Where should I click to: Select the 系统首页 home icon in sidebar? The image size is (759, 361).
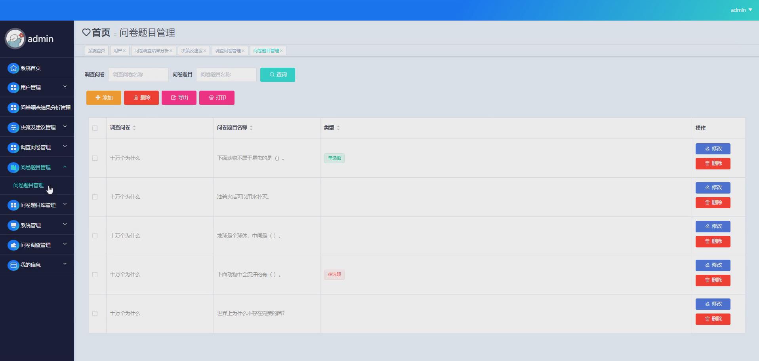click(x=13, y=68)
